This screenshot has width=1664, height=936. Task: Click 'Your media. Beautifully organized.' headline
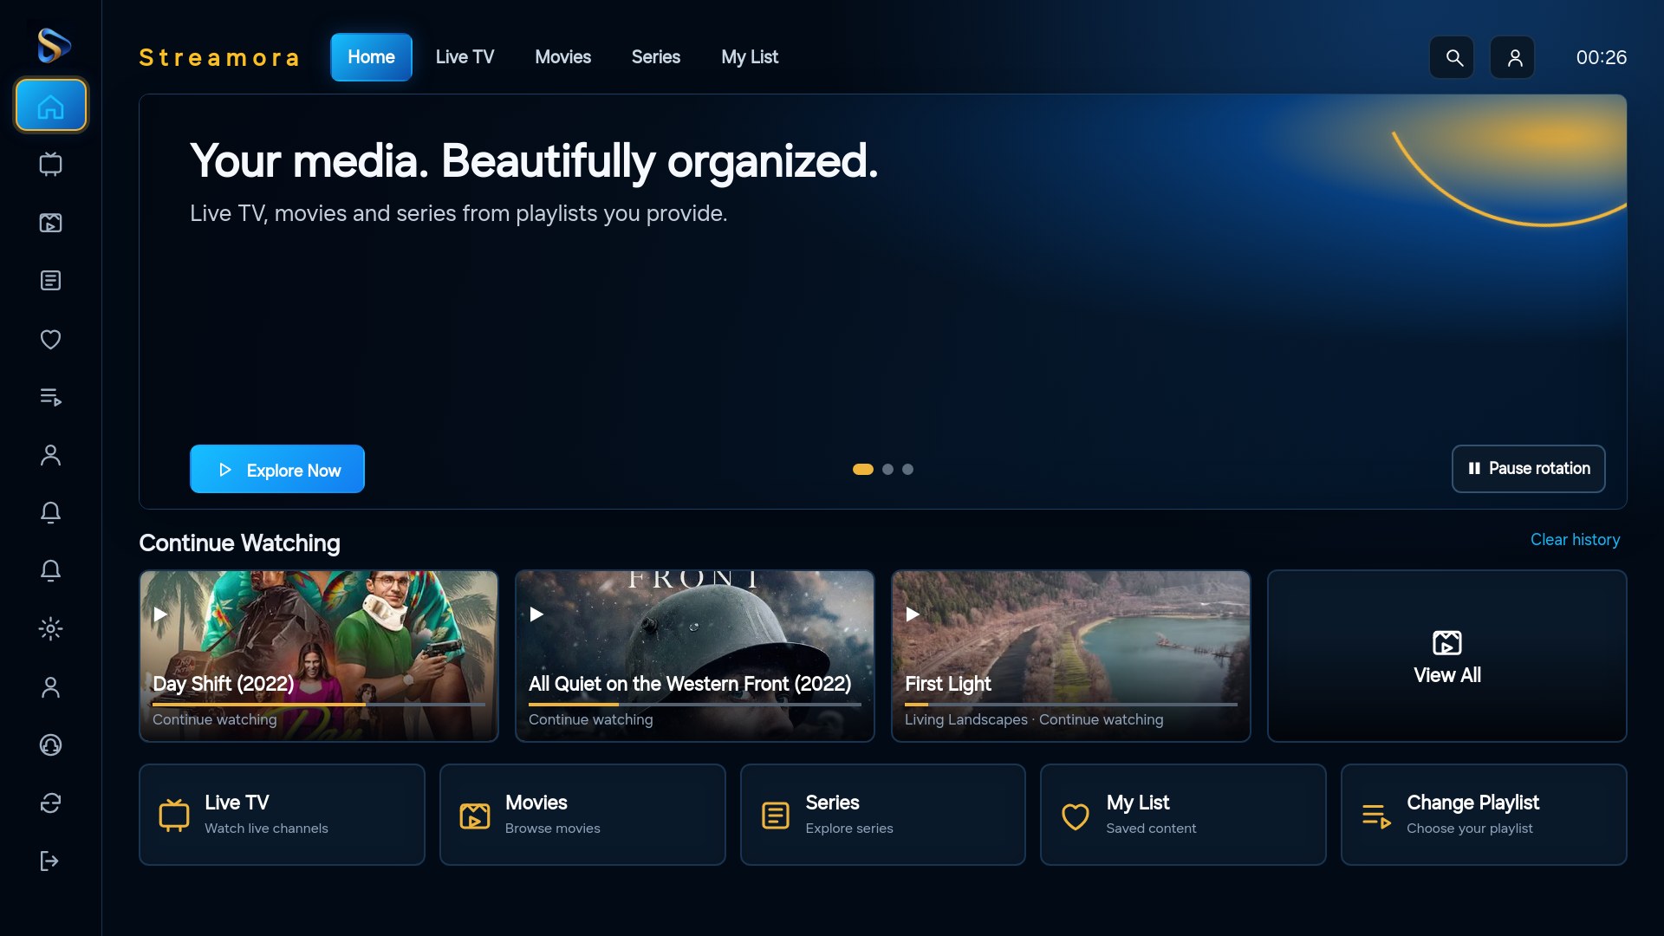pyautogui.click(x=534, y=161)
